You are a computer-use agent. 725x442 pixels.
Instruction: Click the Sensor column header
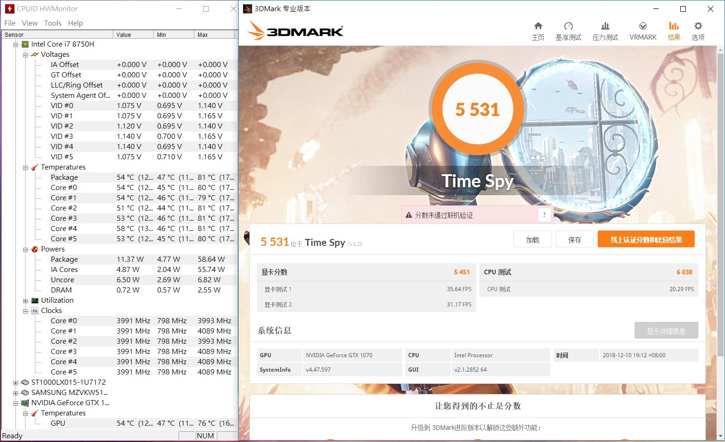coord(57,34)
